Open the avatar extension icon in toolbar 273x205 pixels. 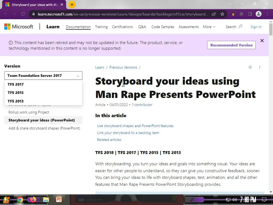tap(233, 14)
